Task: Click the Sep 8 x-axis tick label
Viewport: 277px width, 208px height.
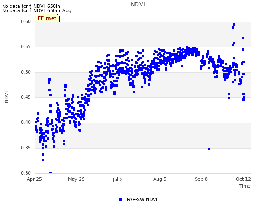Action: [x=201, y=179]
